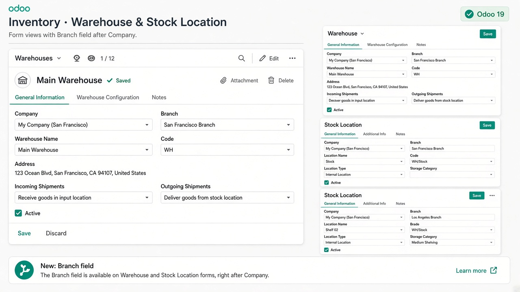Image resolution: width=520 pixels, height=292 pixels.
Task: Click the warehouse building icon by Main Warehouse
Action: (23, 80)
